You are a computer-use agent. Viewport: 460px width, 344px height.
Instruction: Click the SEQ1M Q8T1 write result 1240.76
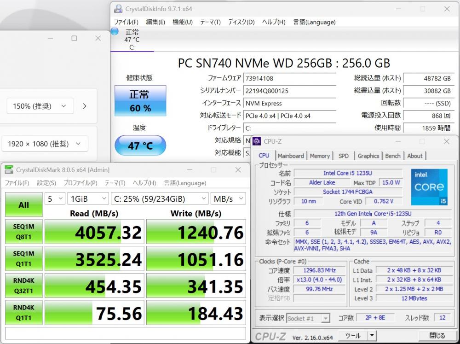[196, 232]
